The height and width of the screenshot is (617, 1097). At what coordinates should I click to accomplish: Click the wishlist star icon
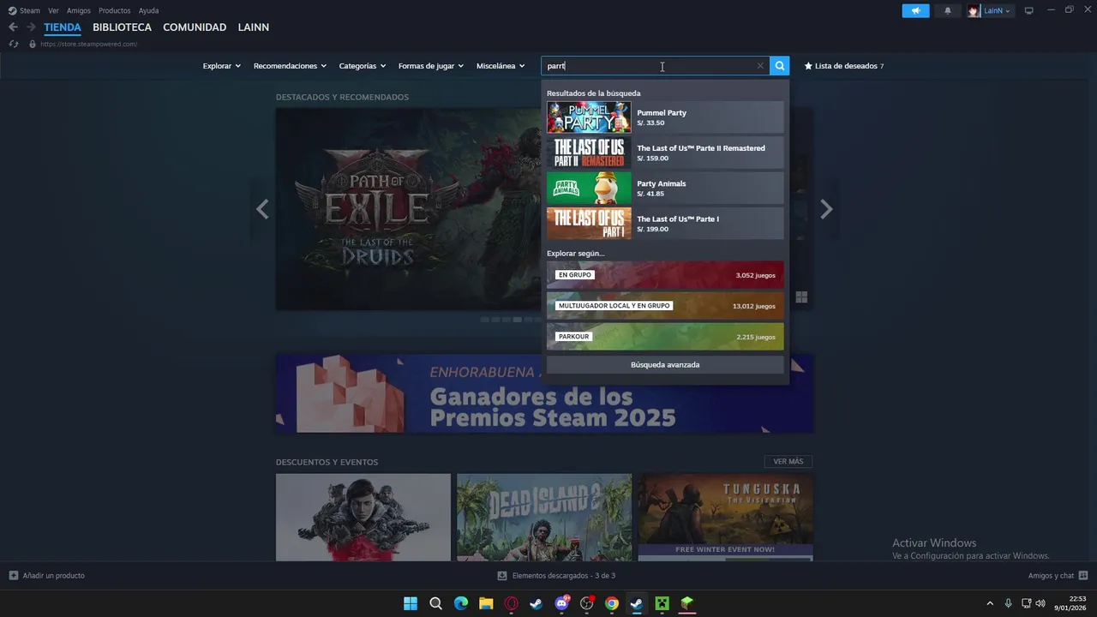808,66
